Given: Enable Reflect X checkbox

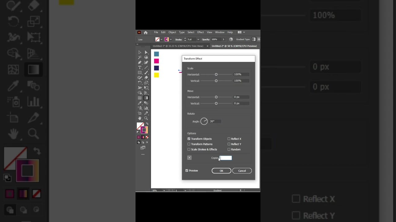Looking at the screenshot, I should click(229, 139).
